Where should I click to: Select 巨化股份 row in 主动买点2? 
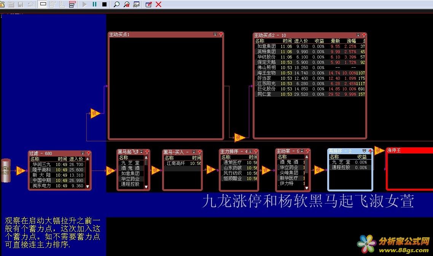pyautogui.click(x=310, y=89)
